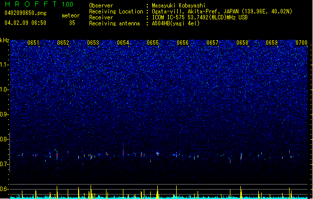Image resolution: width=313 pixels, height=199 pixels.
Task: Click observer name Masayuki Kobayashi
Action: (x=179, y=5)
